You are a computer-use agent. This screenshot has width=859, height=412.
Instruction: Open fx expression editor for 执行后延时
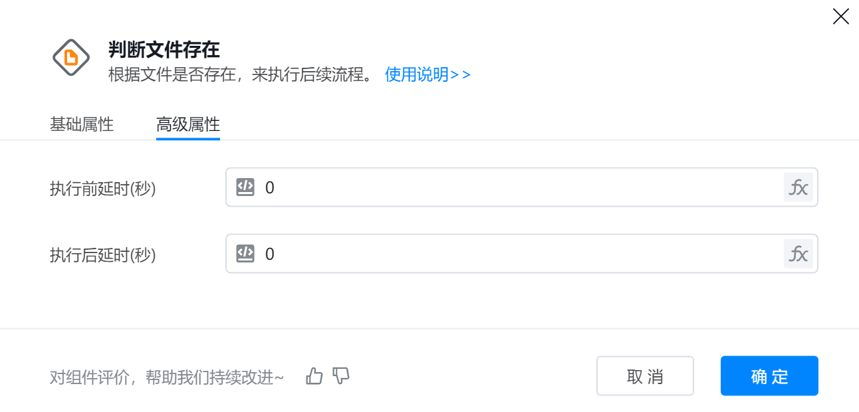(798, 254)
